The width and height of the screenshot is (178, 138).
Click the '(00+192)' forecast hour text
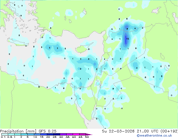[169, 131]
